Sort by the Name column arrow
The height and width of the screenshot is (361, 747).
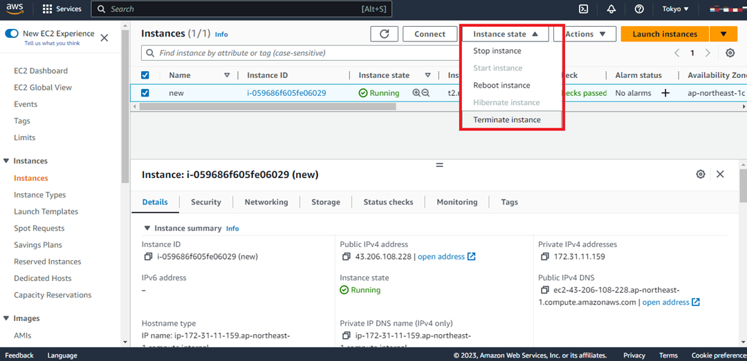(227, 75)
